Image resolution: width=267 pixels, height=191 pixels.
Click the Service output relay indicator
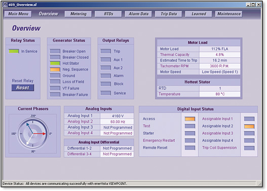(105, 93)
